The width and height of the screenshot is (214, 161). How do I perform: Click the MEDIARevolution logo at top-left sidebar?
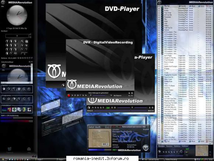(3, 2)
